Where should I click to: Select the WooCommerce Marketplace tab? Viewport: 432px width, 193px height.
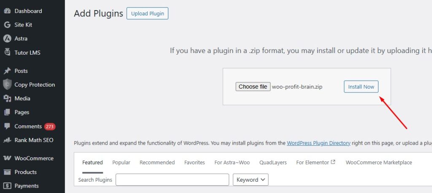[x=378, y=162]
